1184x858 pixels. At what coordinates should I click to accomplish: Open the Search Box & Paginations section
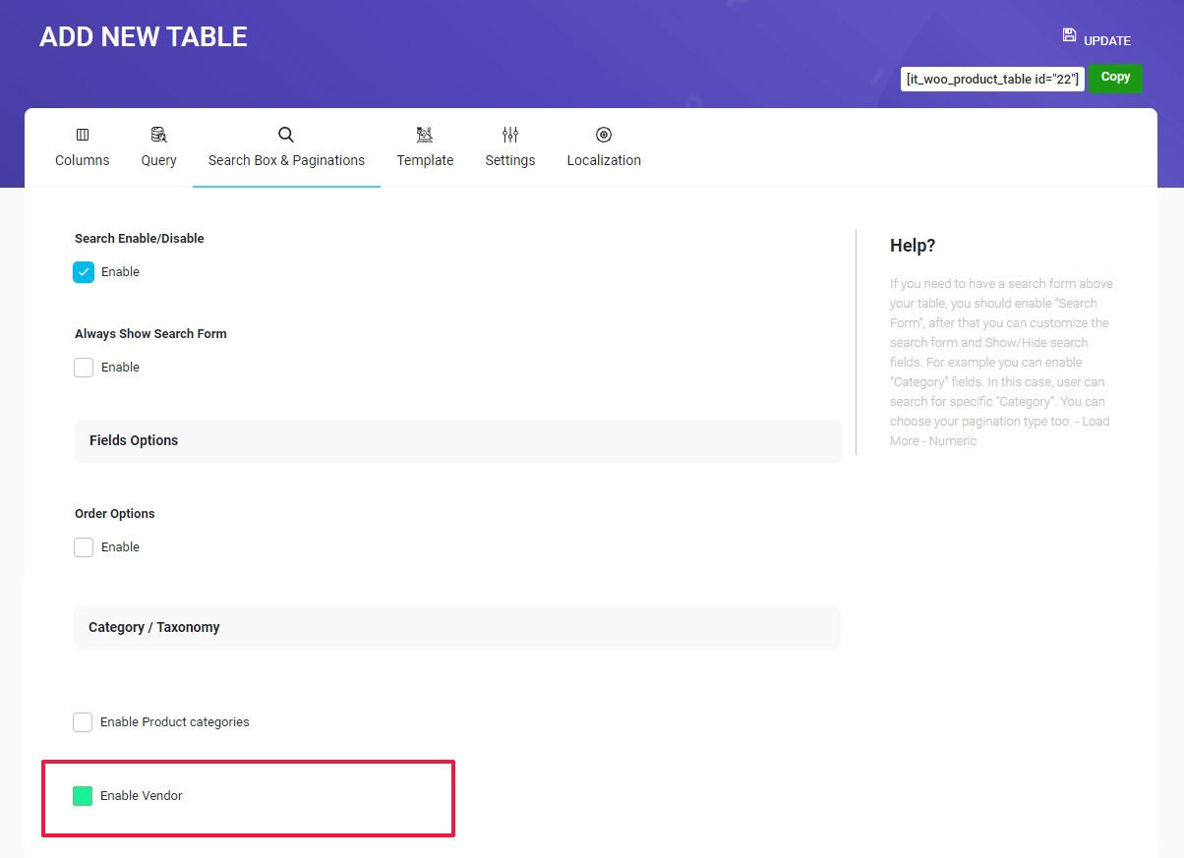(286, 147)
